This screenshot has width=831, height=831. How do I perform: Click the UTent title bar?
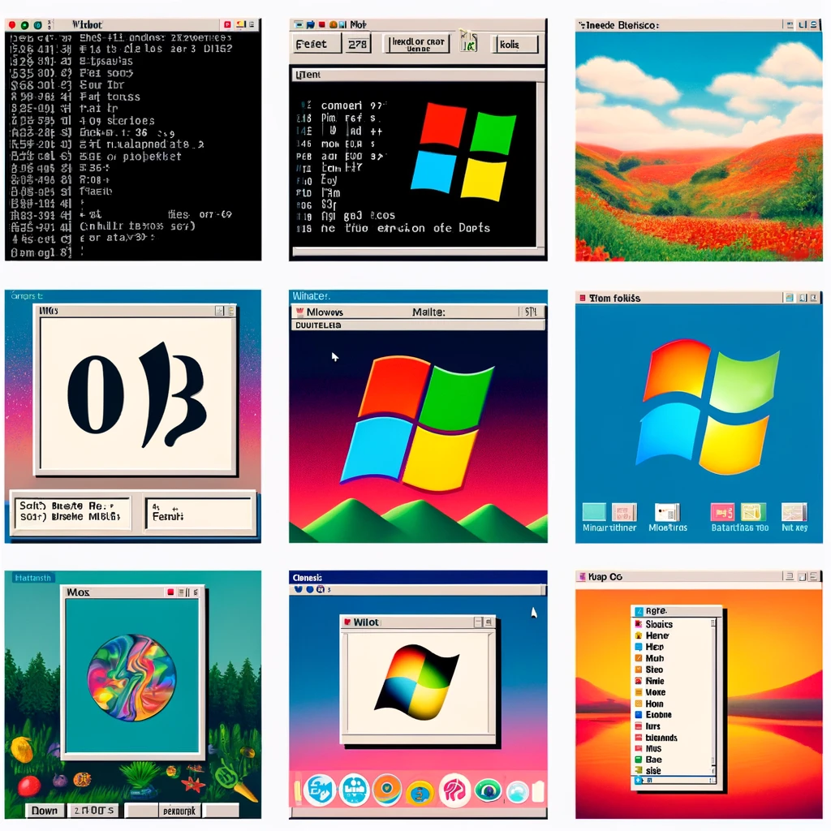point(418,75)
